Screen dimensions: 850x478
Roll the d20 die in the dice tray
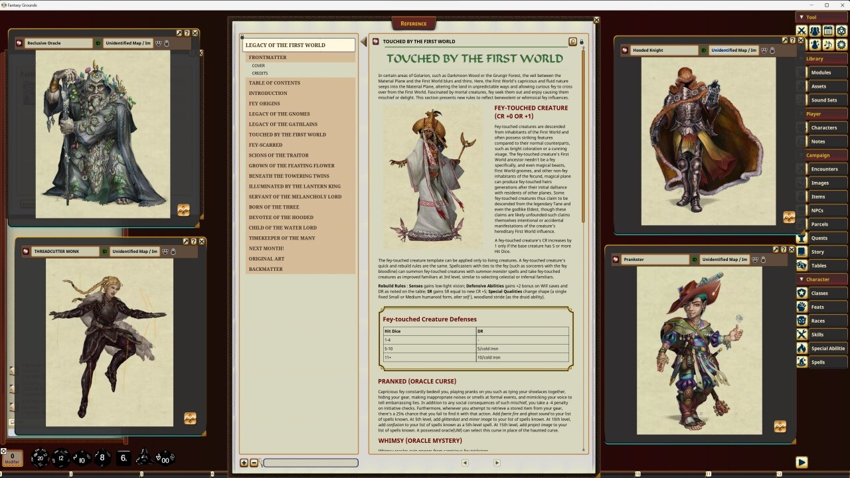click(41, 457)
